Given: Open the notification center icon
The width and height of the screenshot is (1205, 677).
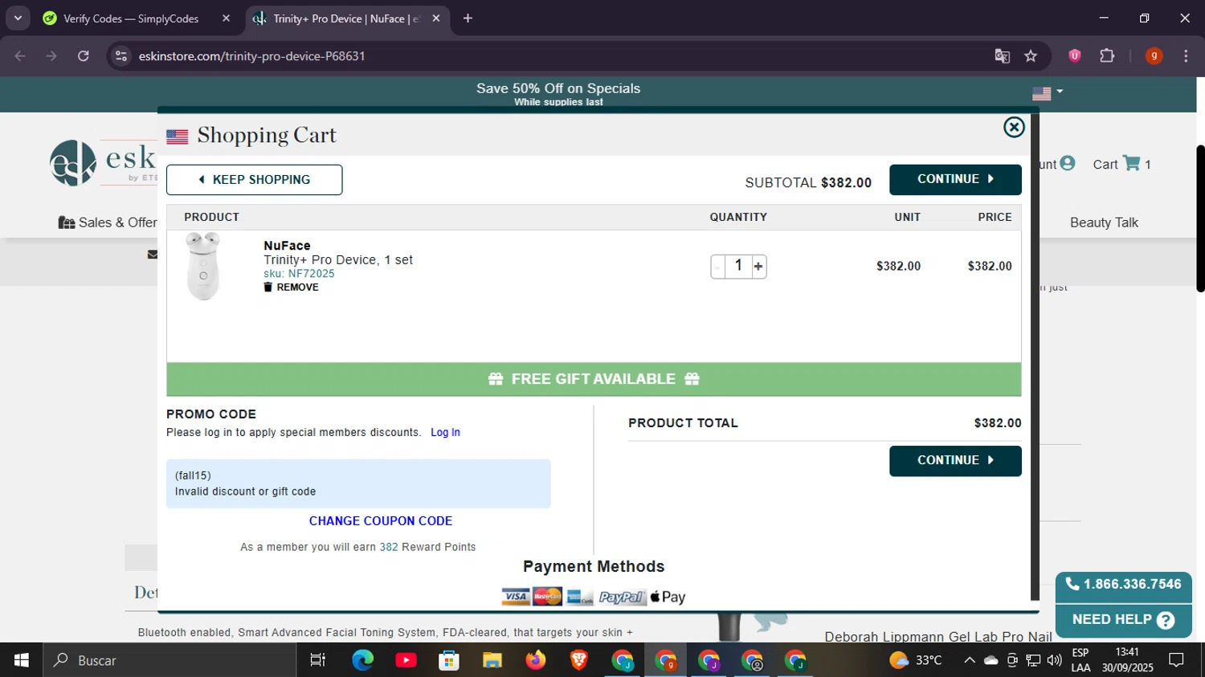Looking at the screenshot, I should coord(1177,660).
